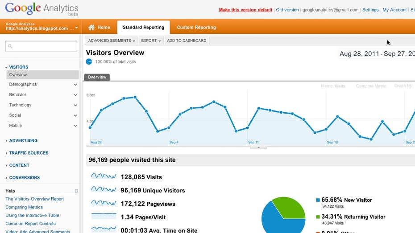Viewport: 415px width, 233px height.
Task: Click the chart collapse handle arrow
Action: tap(258, 147)
